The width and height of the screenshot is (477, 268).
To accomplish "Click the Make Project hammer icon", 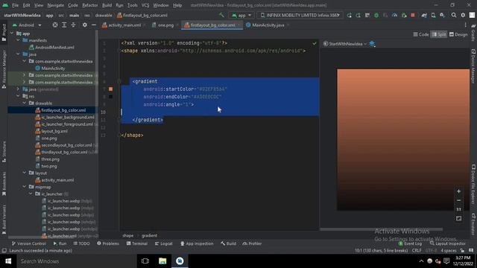I will [222, 15].
